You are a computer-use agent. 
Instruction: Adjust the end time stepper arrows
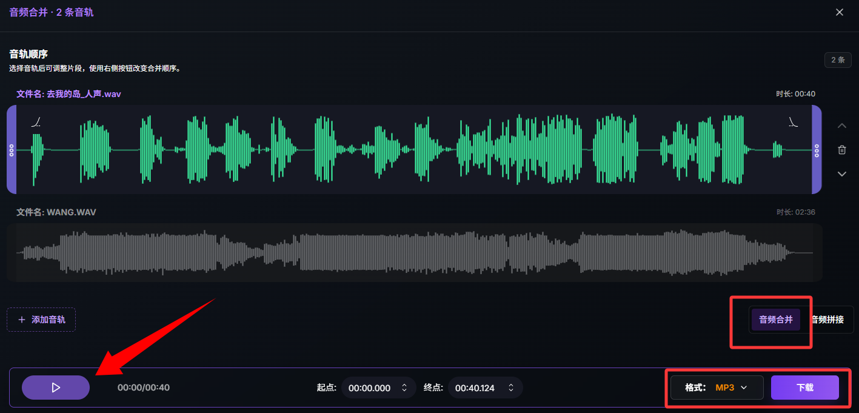point(511,388)
